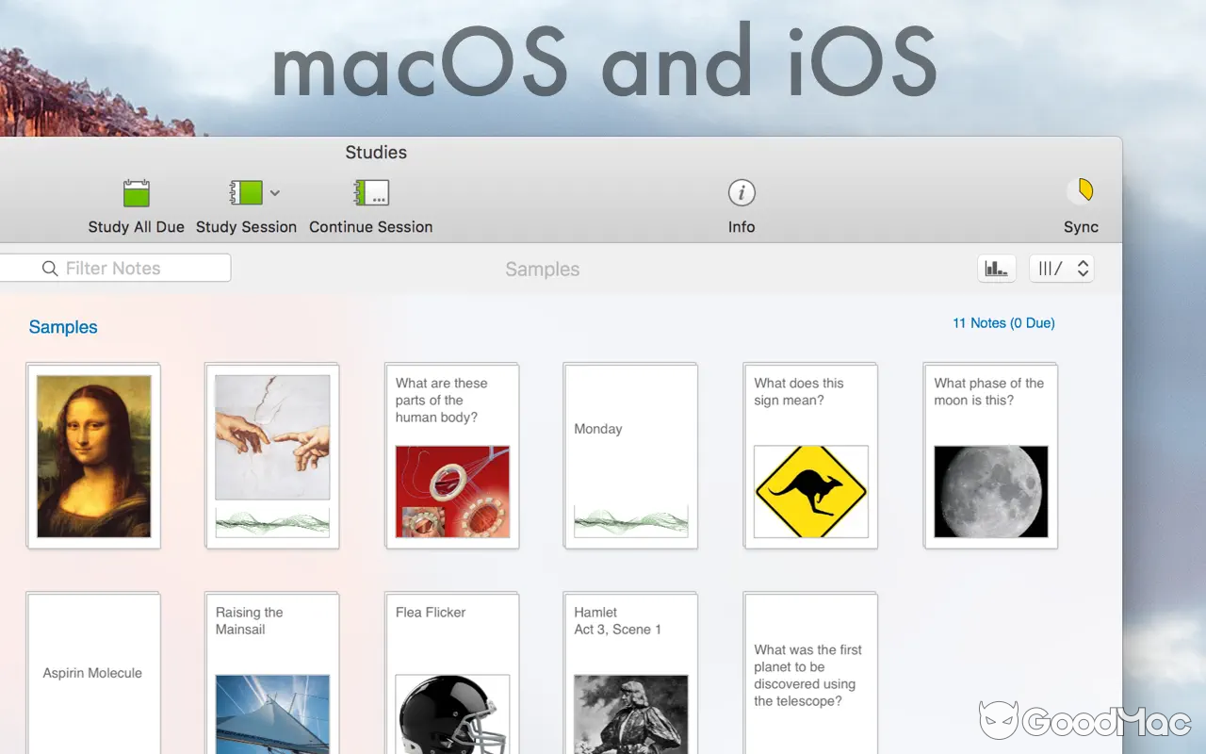The image size is (1206, 754).
Task: Open the Raising the Mainsail flashcard
Action: tap(271, 672)
